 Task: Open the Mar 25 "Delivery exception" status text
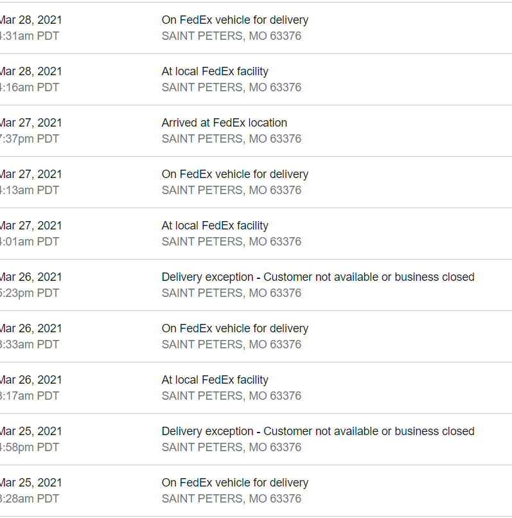[x=317, y=431]
